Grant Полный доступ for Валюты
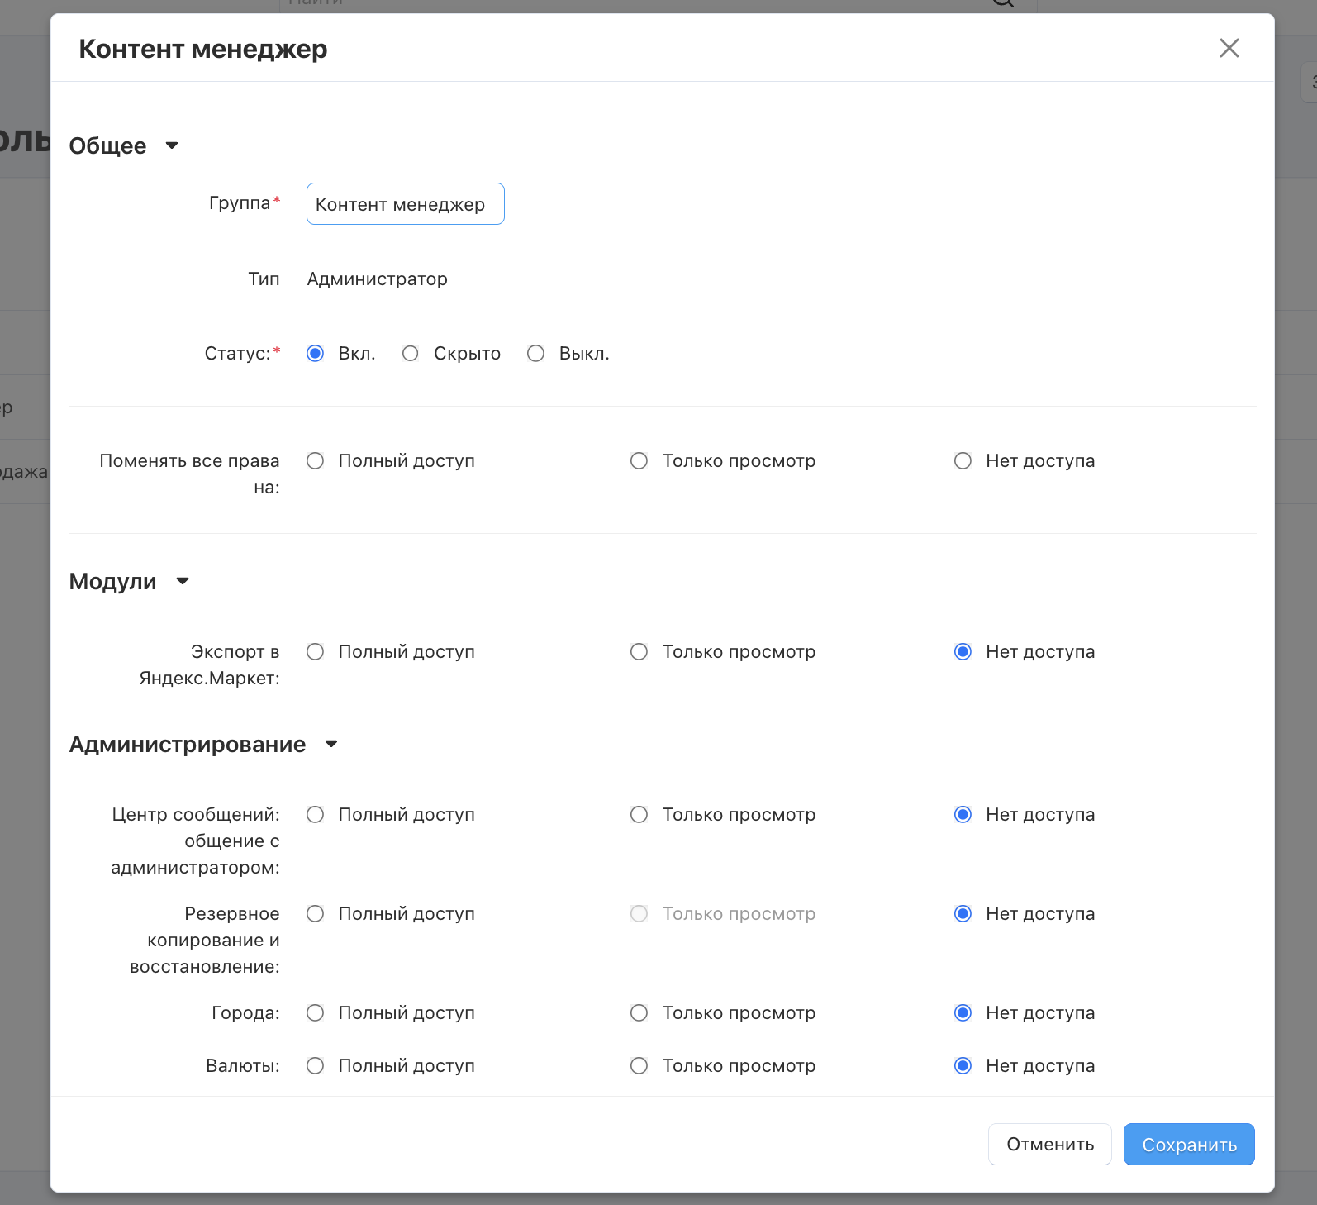The width and height of the screenshot is (1317, 1205). 316,1066
